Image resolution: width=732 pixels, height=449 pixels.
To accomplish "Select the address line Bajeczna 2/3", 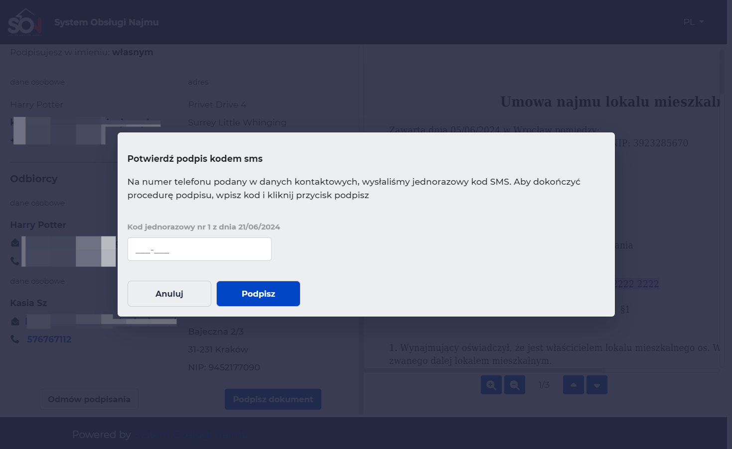I will coord(216,332).
